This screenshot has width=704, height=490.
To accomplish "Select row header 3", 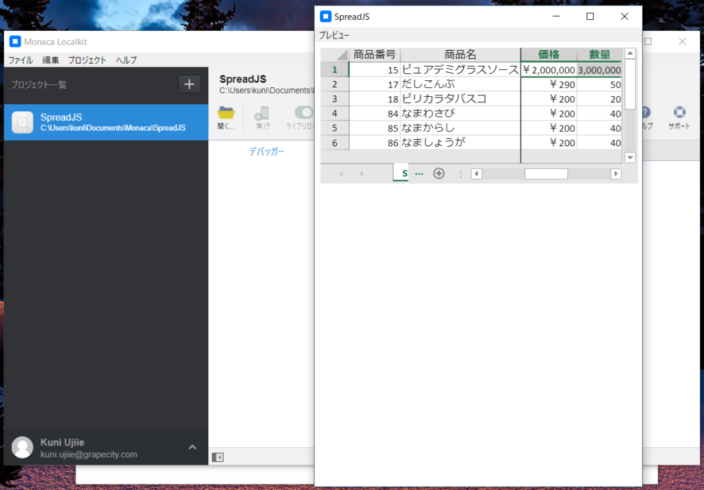I will 335,99.
